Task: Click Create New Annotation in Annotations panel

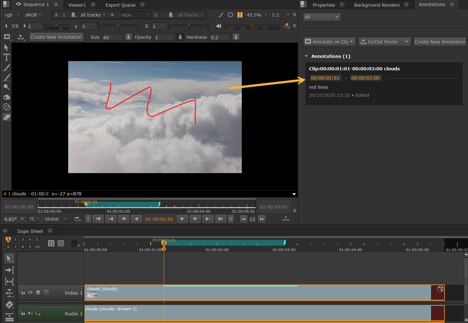Action: (440, 42)
